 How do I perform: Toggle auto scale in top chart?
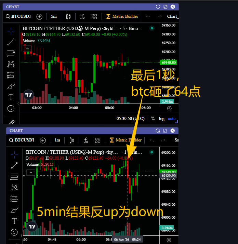[172, 119]
